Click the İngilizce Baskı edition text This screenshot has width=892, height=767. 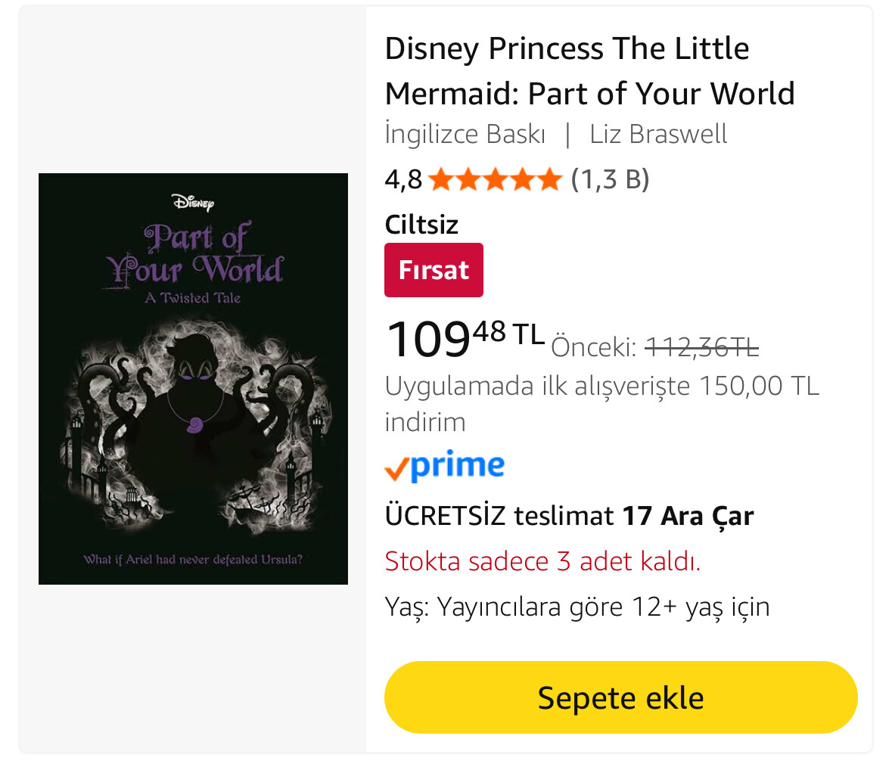[465, 134]
